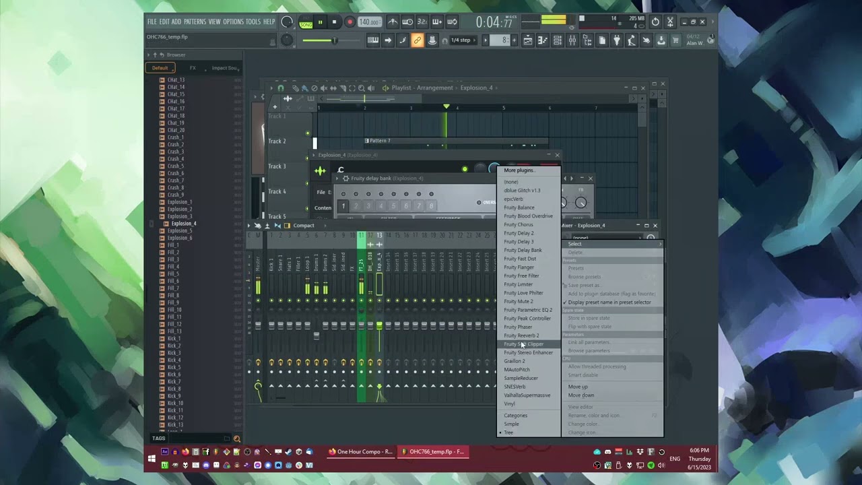The width and height of the screenshot is (862, 485).
Task: Toggle Explosion_4 channel enable green LED
Action: (465, 169)
